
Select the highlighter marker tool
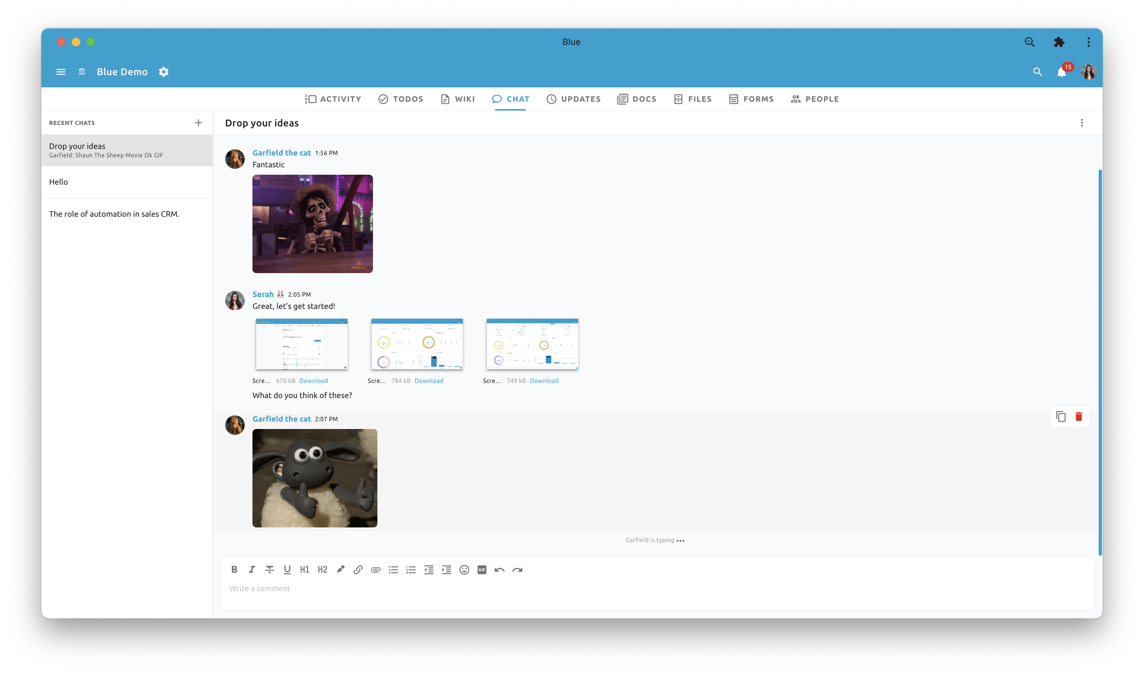click(x=341, y=569)
